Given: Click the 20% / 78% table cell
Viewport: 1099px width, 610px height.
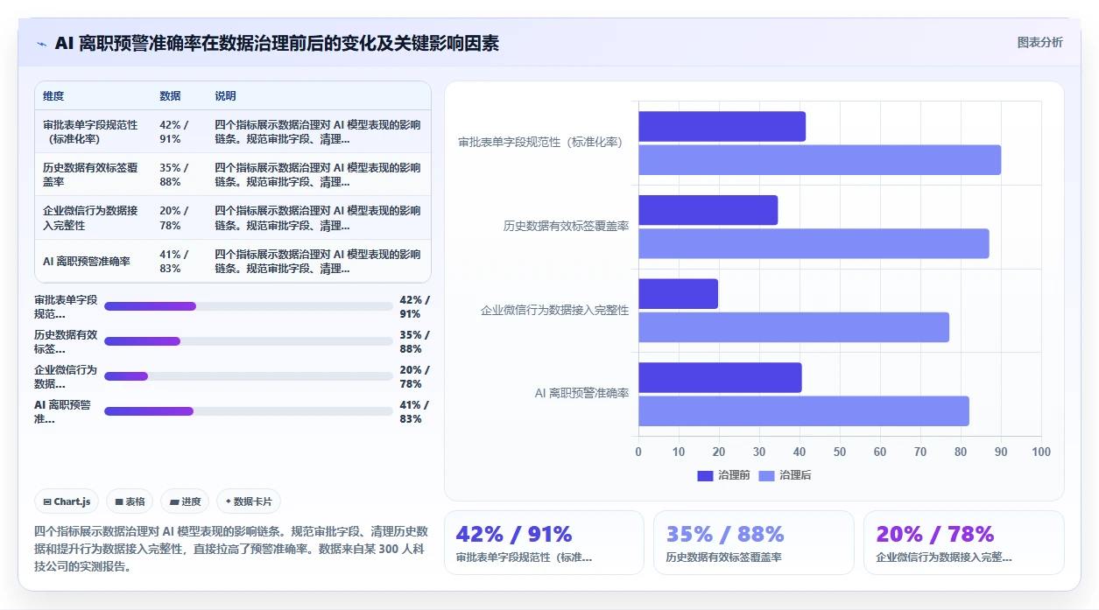Looking at the screenshot, I should (180, 218).
